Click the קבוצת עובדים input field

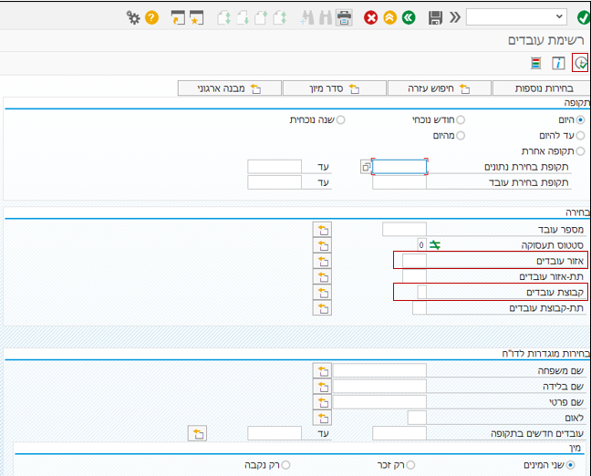point(421,292)
